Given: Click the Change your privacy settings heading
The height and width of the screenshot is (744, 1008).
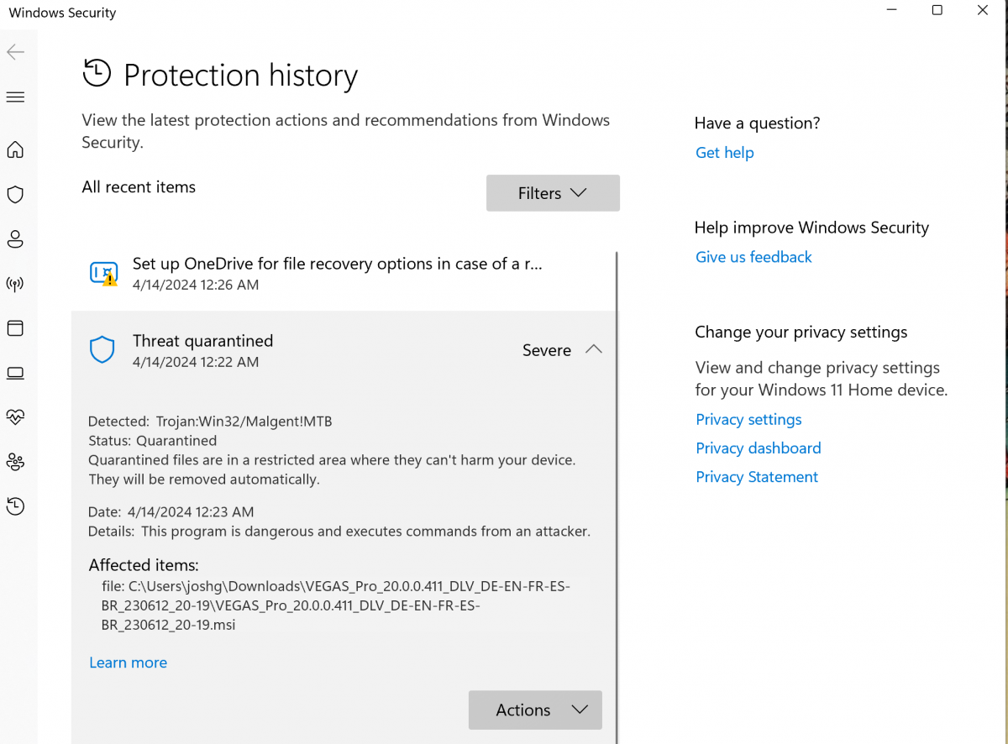Looking at the screenshot, I should [x=801, y=332].
